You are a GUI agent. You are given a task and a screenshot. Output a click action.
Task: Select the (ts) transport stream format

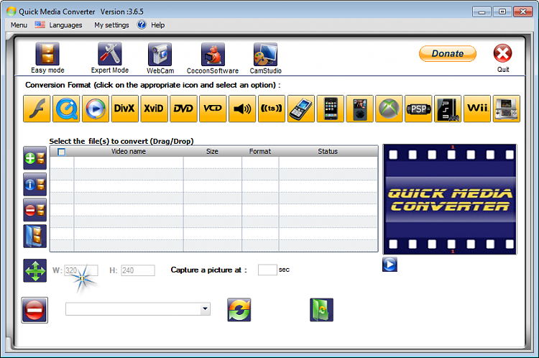272,109
